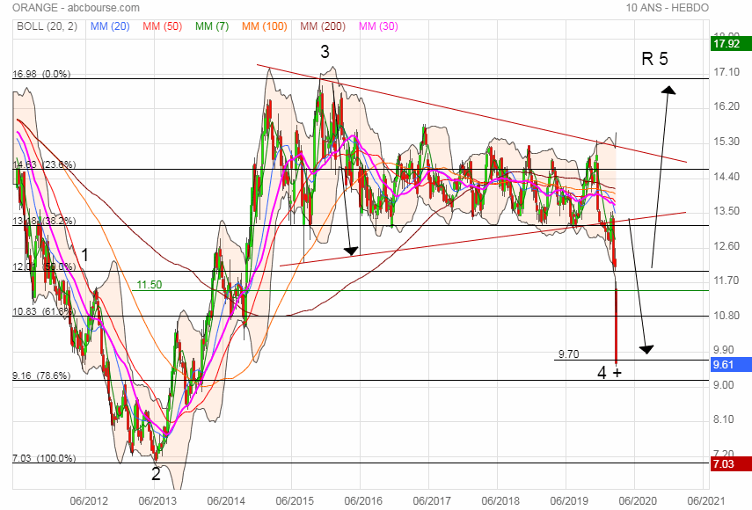The width and height of the screenshot is (752, 510).
Task: Click the R 5 wave annotation
Action: 654,59
